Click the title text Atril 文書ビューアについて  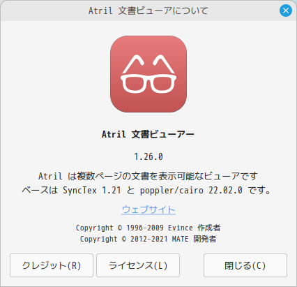point(148,10)
